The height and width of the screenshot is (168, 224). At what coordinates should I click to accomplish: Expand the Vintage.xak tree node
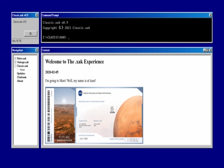pos(15,62)
